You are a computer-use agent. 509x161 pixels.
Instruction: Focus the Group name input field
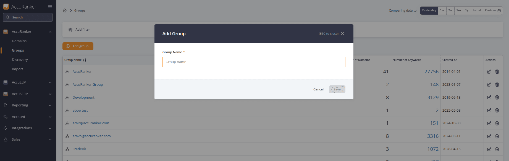tap(254, 62)
